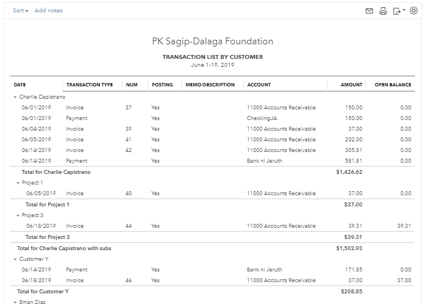Image resolution: width=438 pixels, height=304 pixels.
Task: Open the Sort dropdown
Action: tap(20, 11)
